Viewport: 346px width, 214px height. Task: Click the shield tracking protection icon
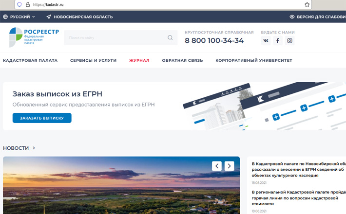[19, 4]
